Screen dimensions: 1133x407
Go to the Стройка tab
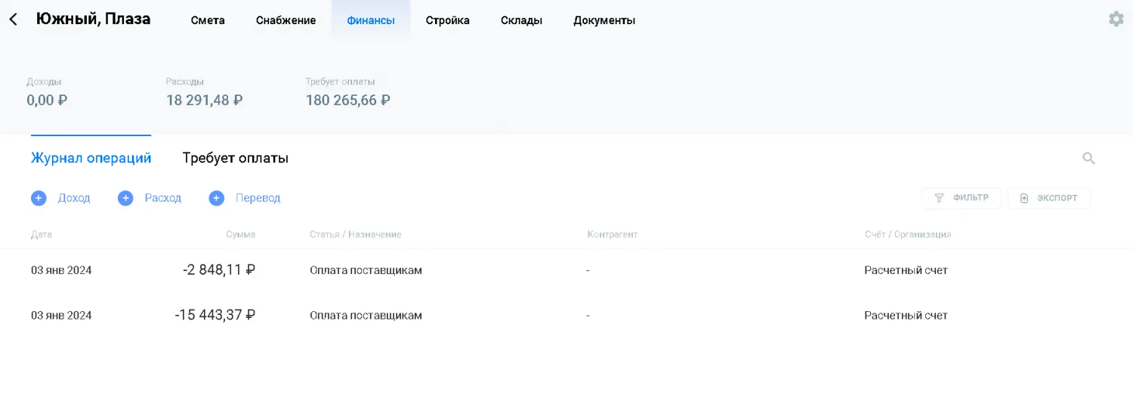(447, 20)
